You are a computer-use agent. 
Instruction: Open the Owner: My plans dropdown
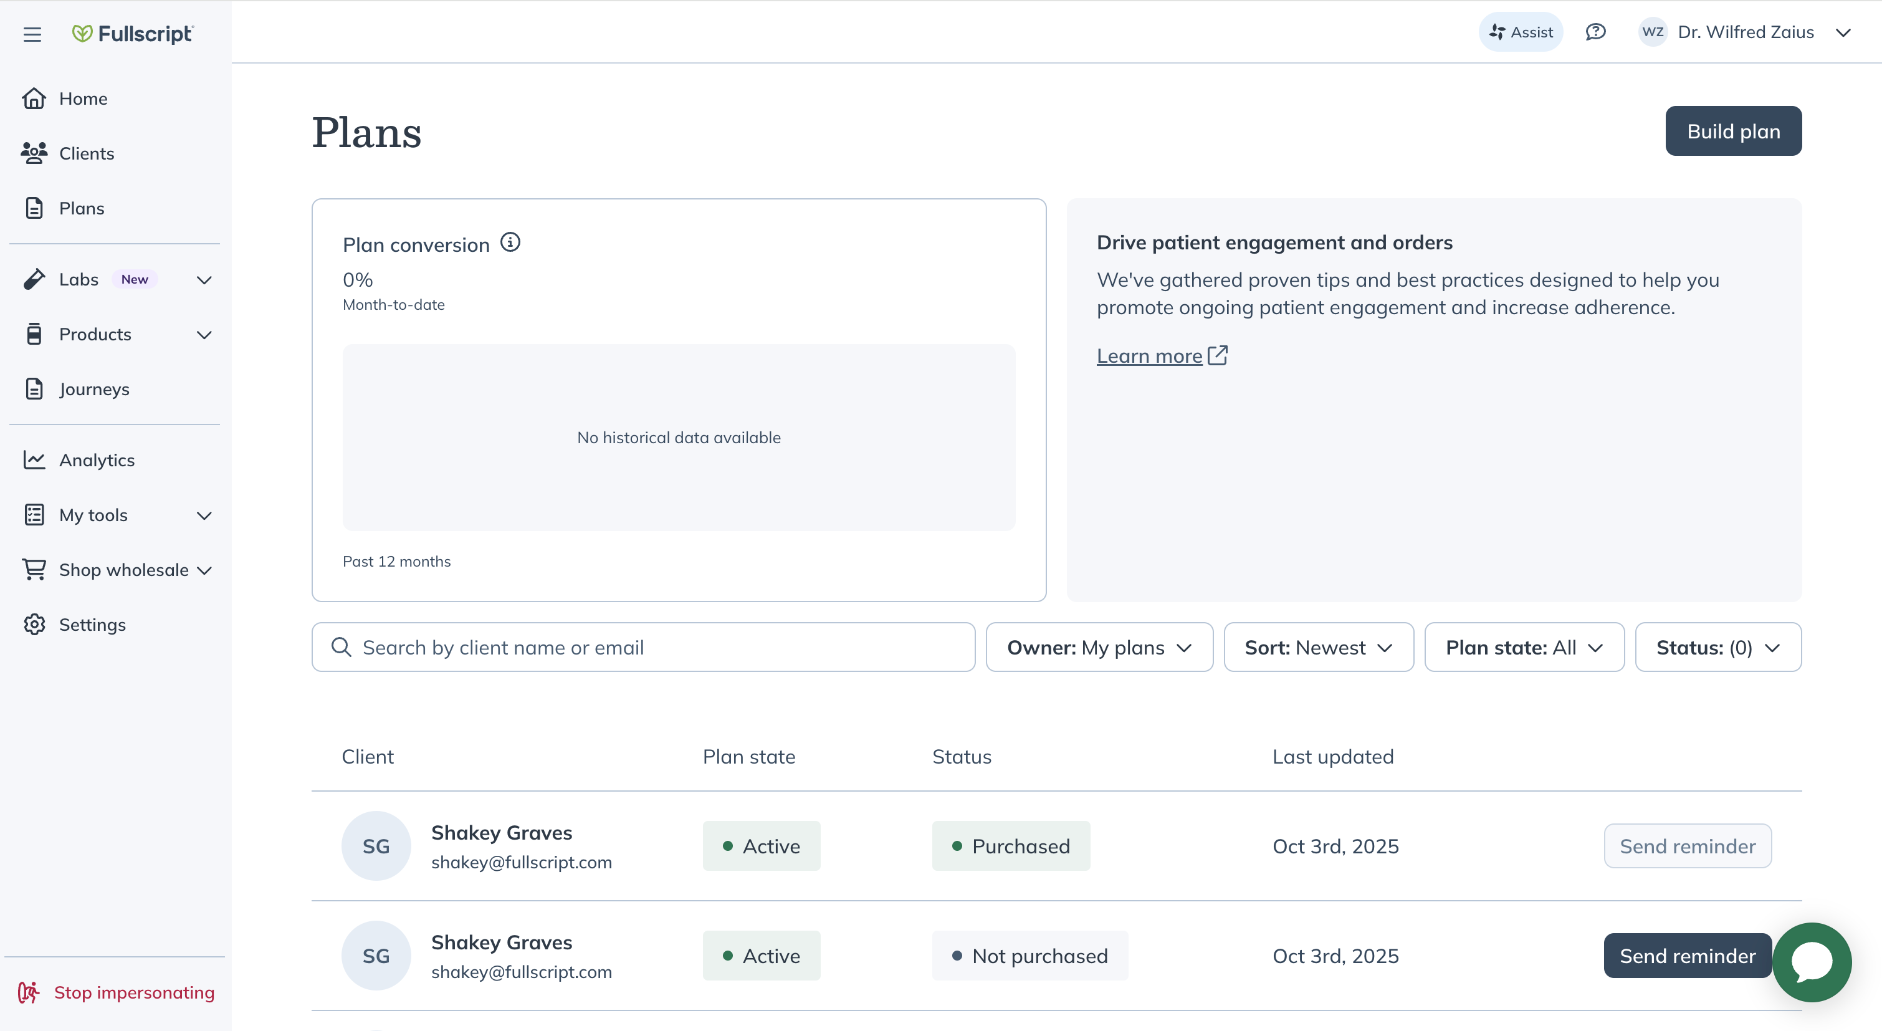coord(1099,646)
